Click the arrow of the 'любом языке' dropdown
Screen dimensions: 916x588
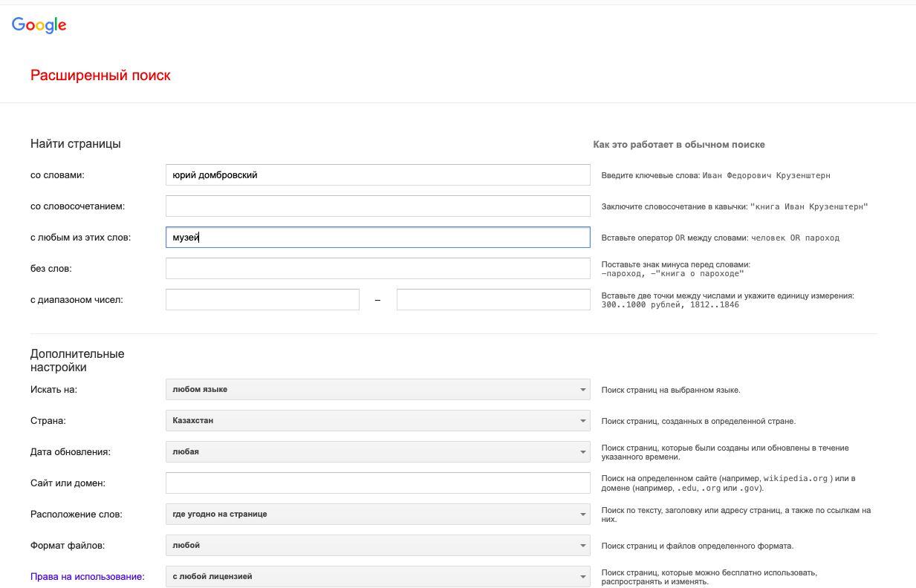[583, 390]
